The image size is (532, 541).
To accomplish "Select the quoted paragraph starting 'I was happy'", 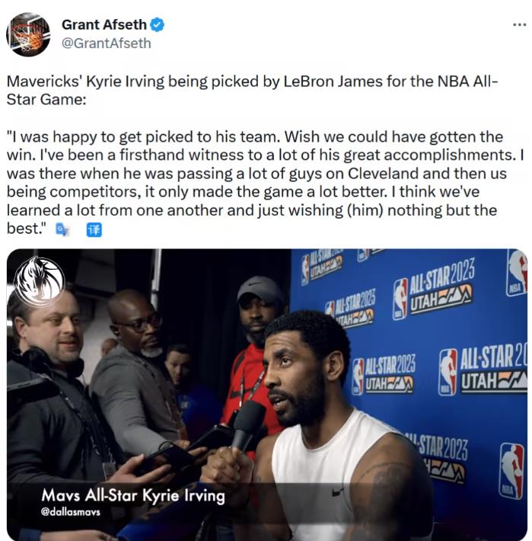I will 266,183.
